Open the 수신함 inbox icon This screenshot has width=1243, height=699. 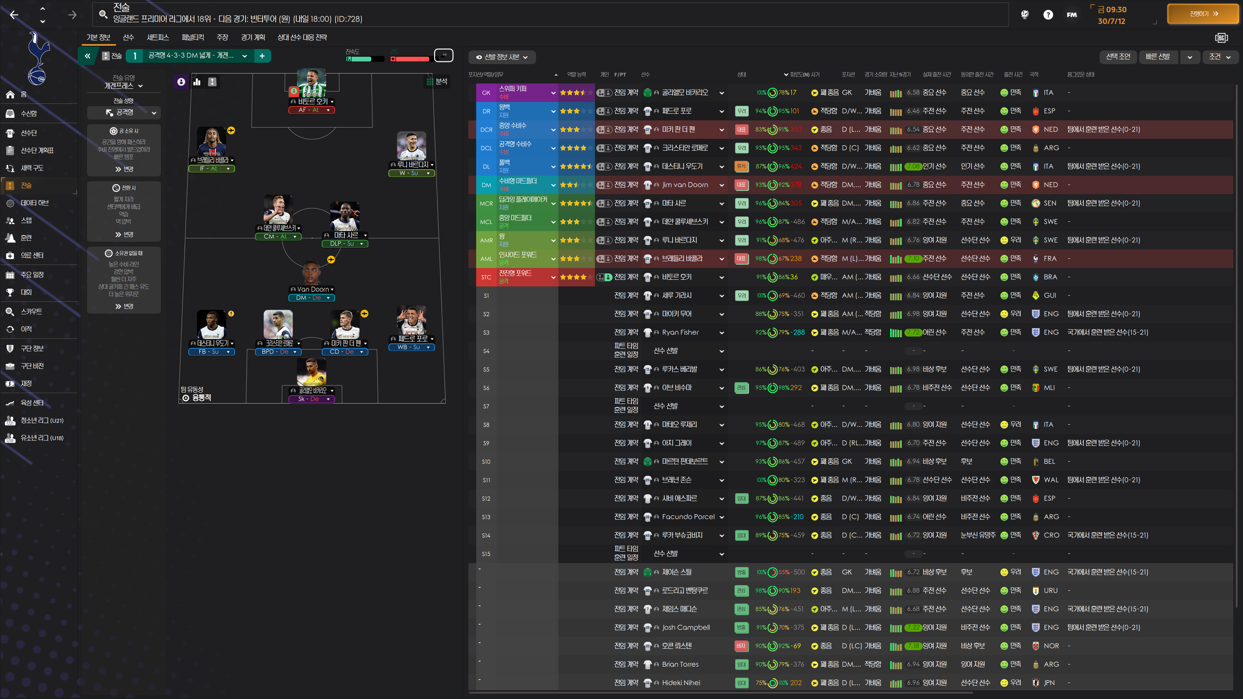pyautogui.click(x=10, y=113)
